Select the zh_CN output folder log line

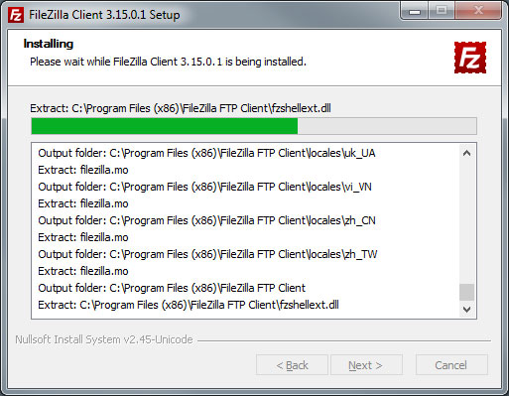coord(206,220)
